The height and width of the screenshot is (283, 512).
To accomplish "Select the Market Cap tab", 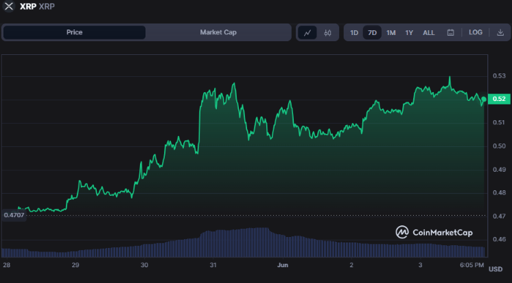I will pyautogui.click(x=218, y=32).
